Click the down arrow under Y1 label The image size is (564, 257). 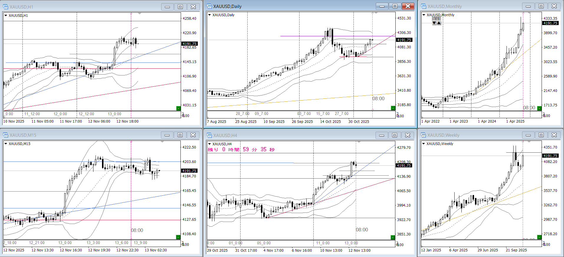click(434, 23)
